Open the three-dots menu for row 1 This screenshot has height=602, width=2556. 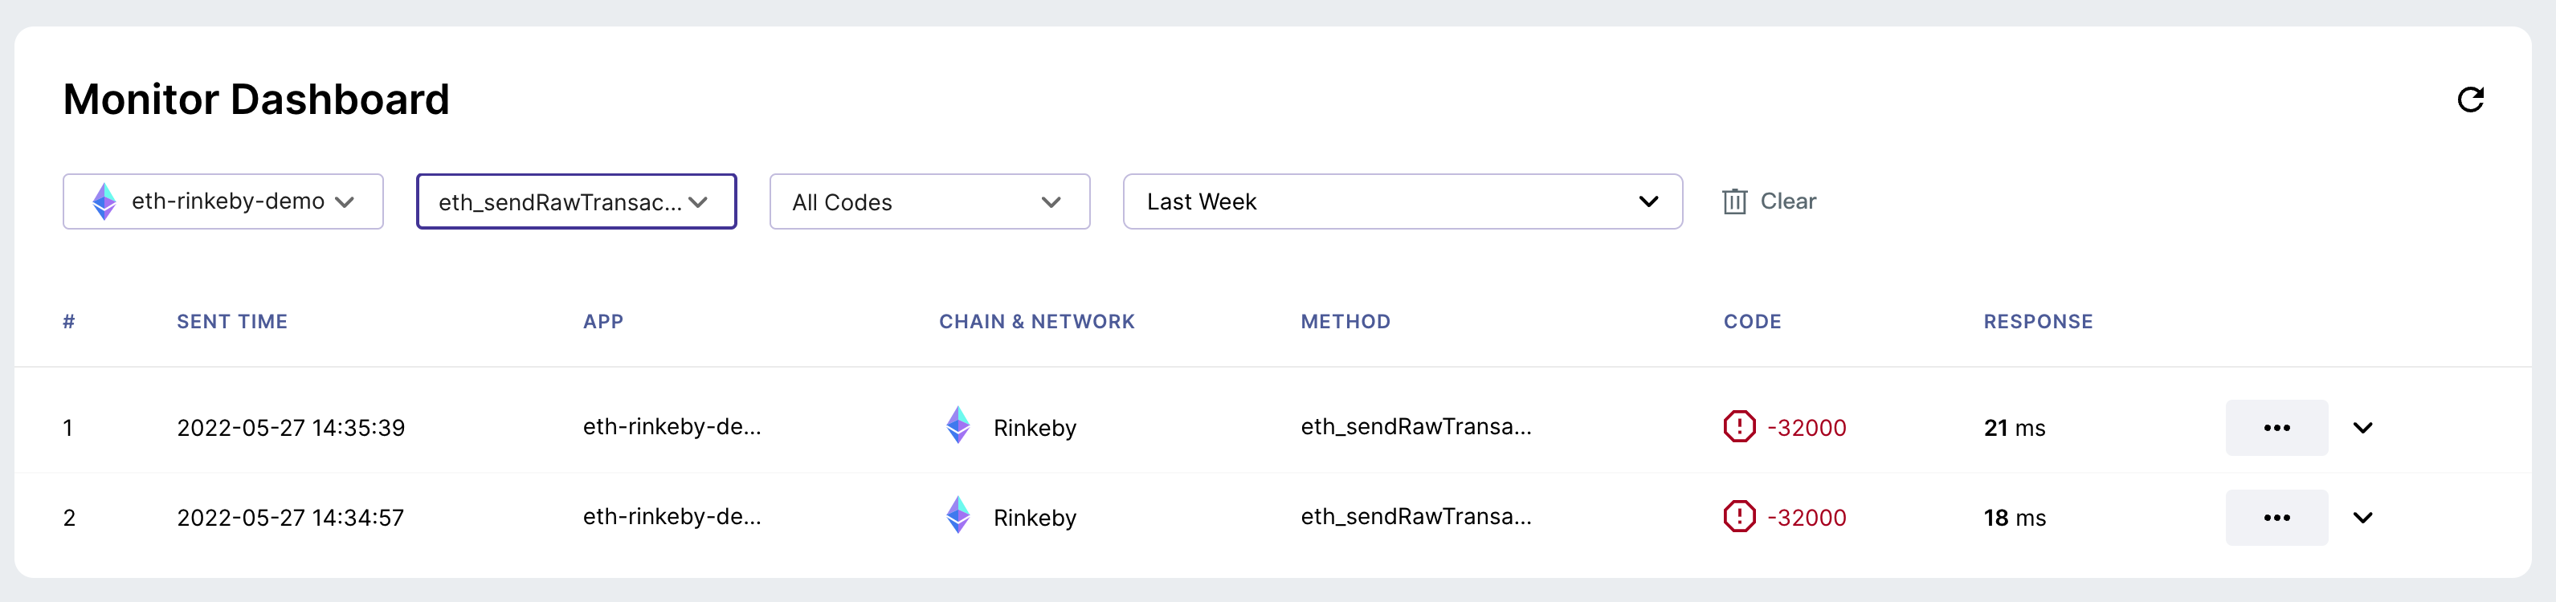pos(2276,428)
